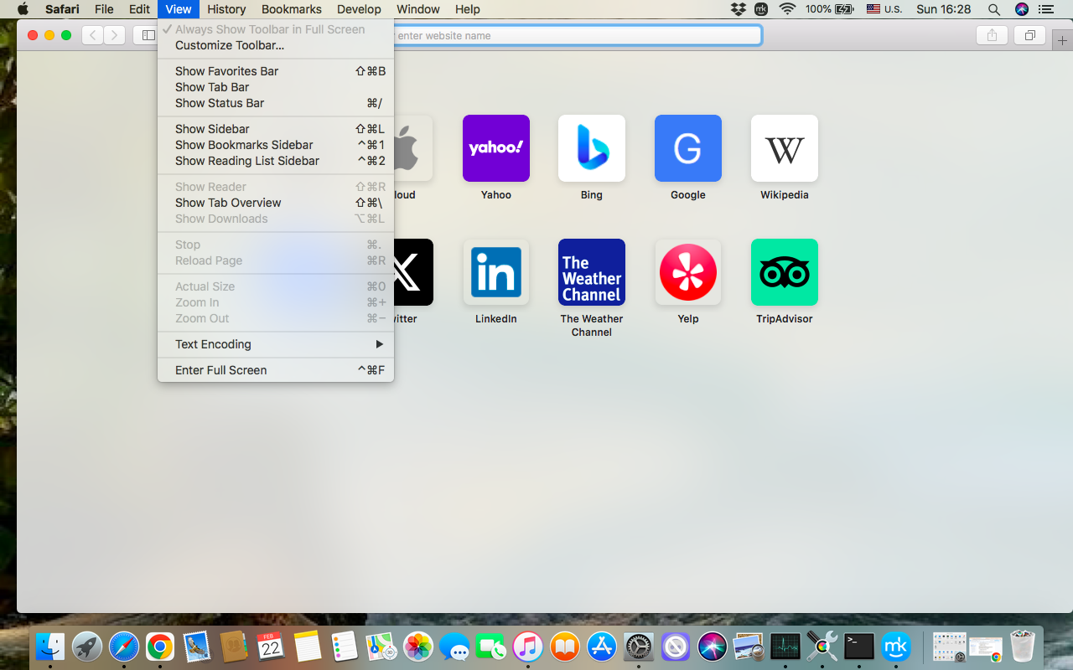Open the Google favorite
This screenshot has height=670, width=1073.
coord(687,148)
